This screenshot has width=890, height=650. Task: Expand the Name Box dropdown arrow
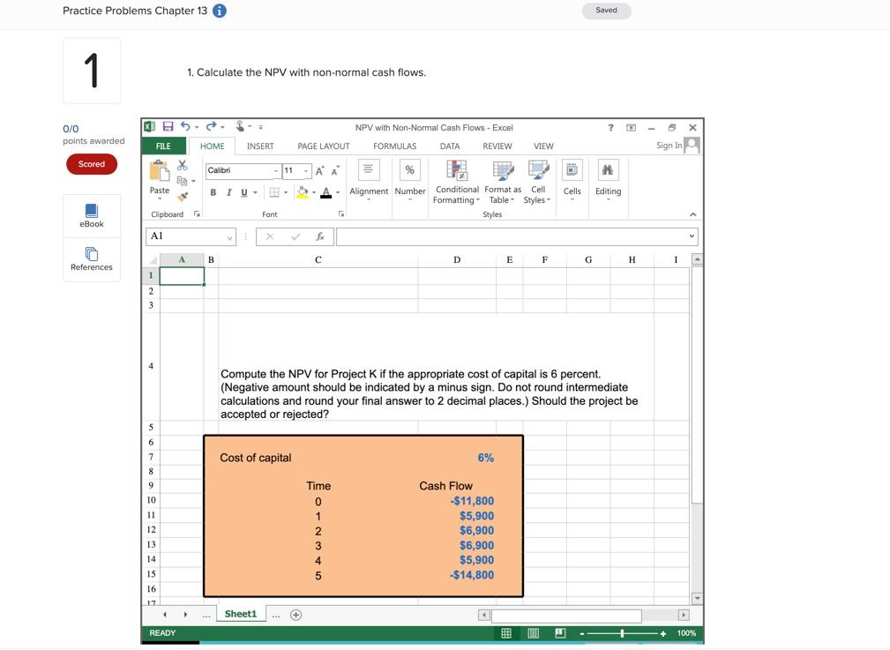pyautogui.click(x=230, y=236)
